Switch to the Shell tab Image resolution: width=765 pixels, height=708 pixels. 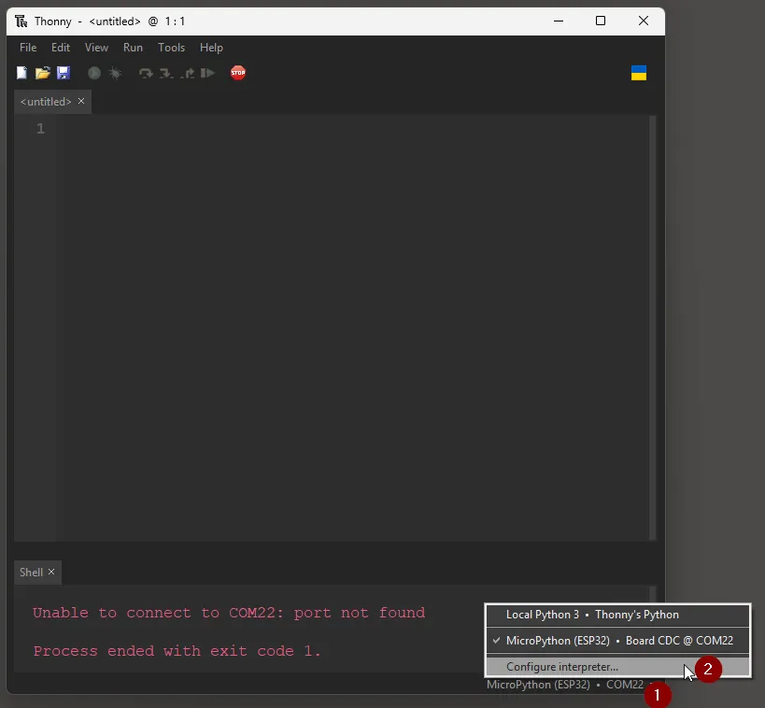coord(31,572)
